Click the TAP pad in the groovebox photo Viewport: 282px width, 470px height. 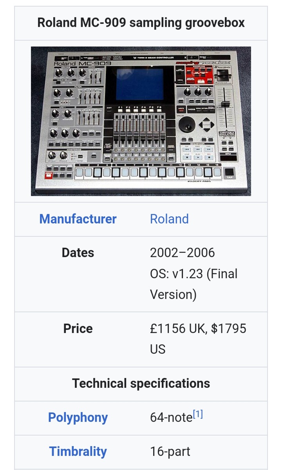pos(230,172)
